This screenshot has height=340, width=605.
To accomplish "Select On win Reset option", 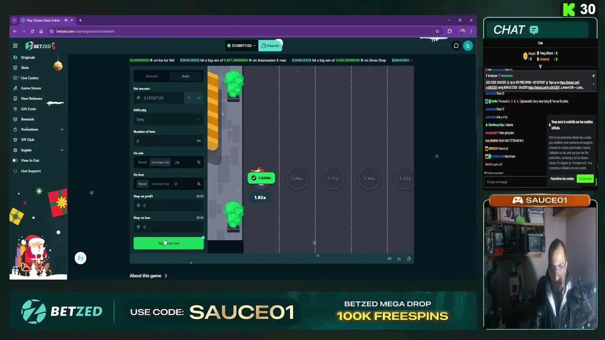I will (x=142, y=162).
